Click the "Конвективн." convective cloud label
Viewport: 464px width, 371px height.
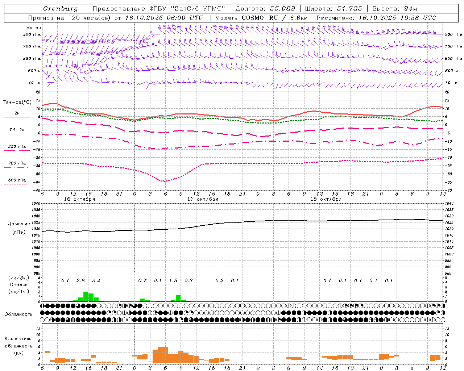coord(18,339)
